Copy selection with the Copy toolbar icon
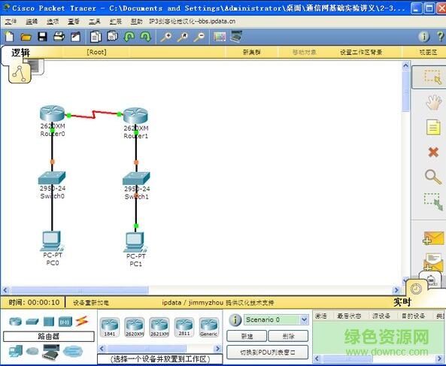Image resolution: width=446 pixels, height=366 pixels. (96, 37)
